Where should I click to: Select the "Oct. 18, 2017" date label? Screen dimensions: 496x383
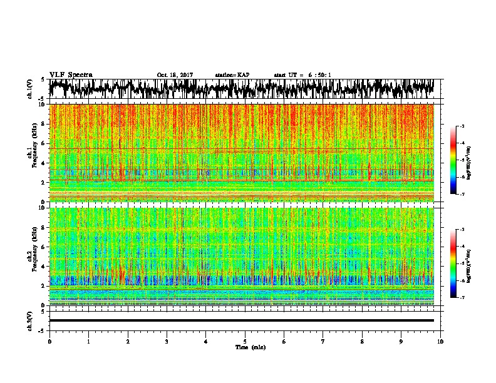click(x=175, y=75)
